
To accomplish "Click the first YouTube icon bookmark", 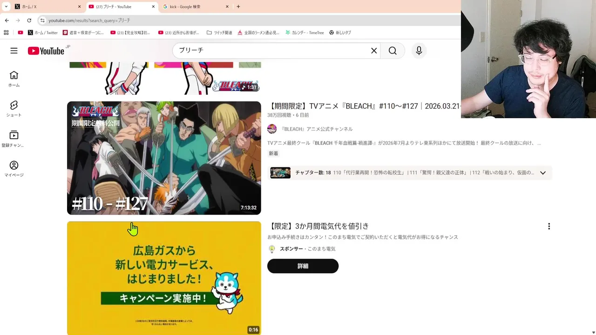I will point(20,33).
